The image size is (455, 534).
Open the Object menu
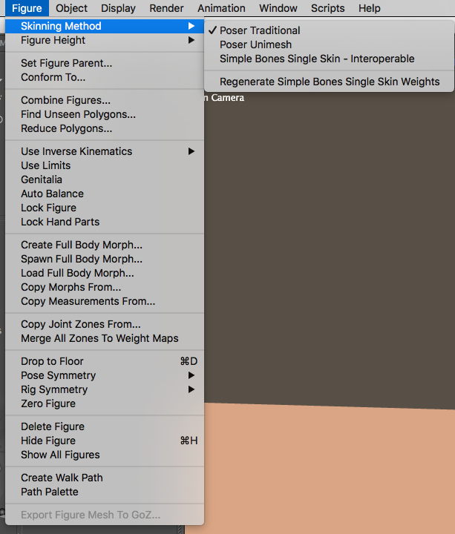(x=71, y=8)
